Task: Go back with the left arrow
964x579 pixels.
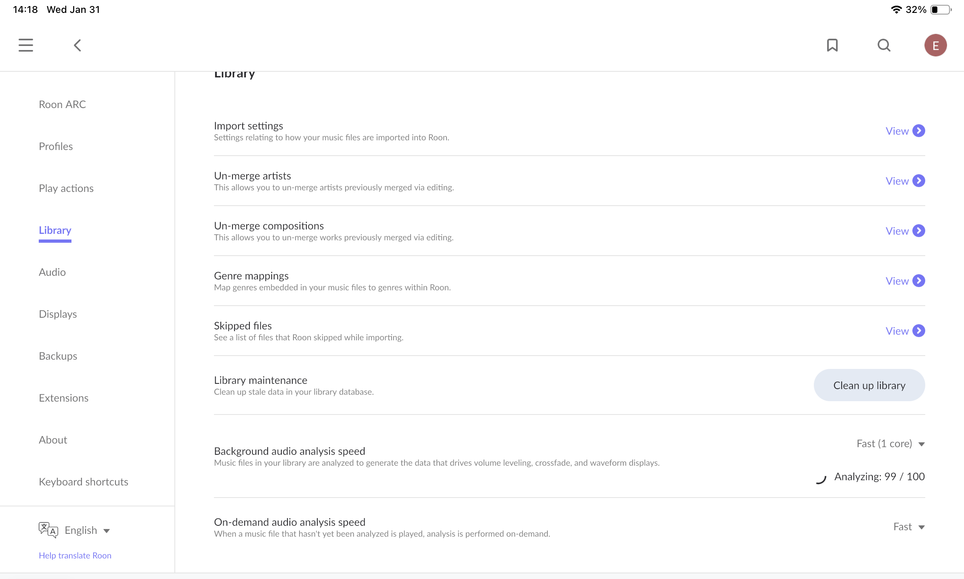Action: pos(78,45)
